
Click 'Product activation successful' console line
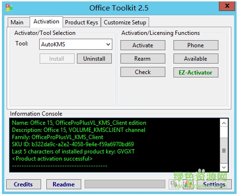click(52, 159)
